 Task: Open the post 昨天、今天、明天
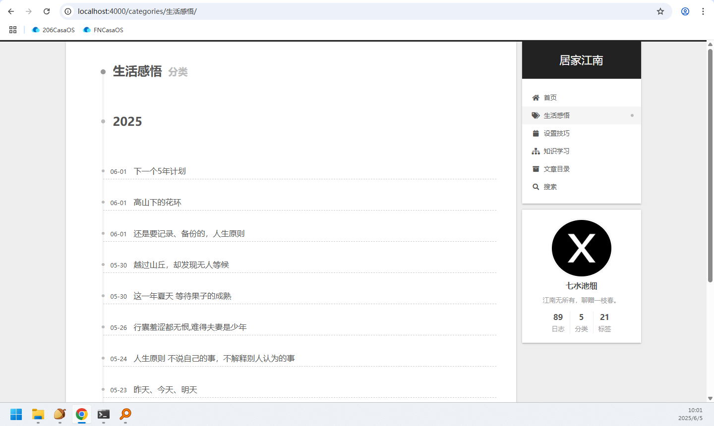(165, 389)
